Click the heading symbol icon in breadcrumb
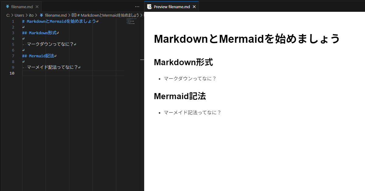The width and height of the screenshot is (365, 191). tap(74, 15)
